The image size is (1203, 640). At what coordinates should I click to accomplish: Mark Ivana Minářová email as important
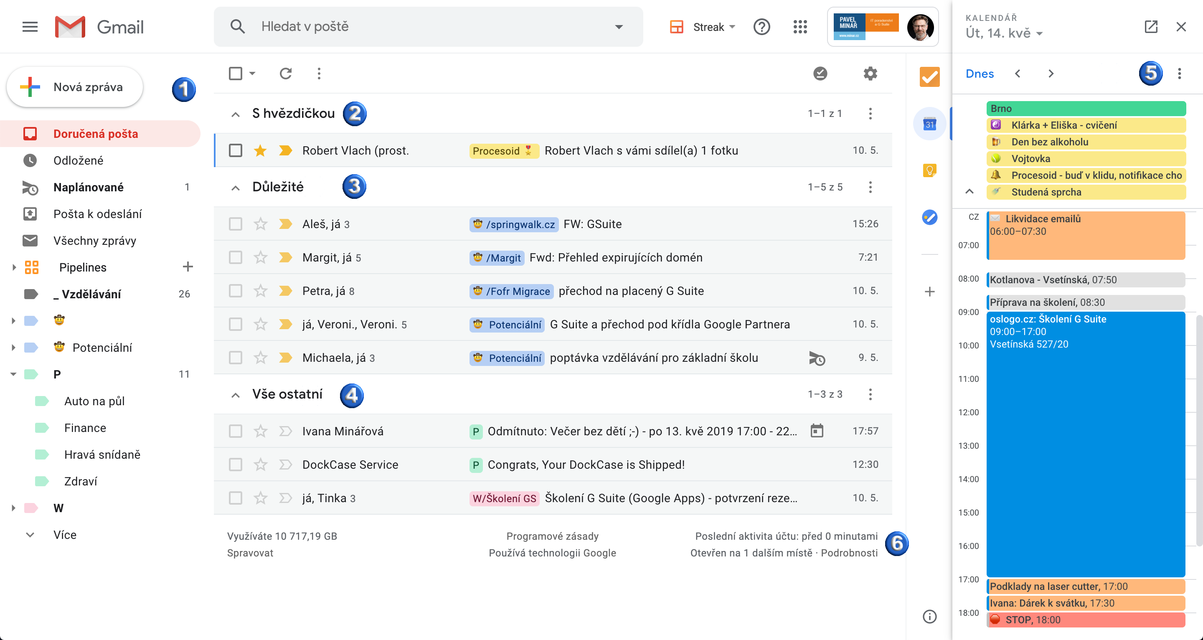pyautogui.click(x=285, y=431)
